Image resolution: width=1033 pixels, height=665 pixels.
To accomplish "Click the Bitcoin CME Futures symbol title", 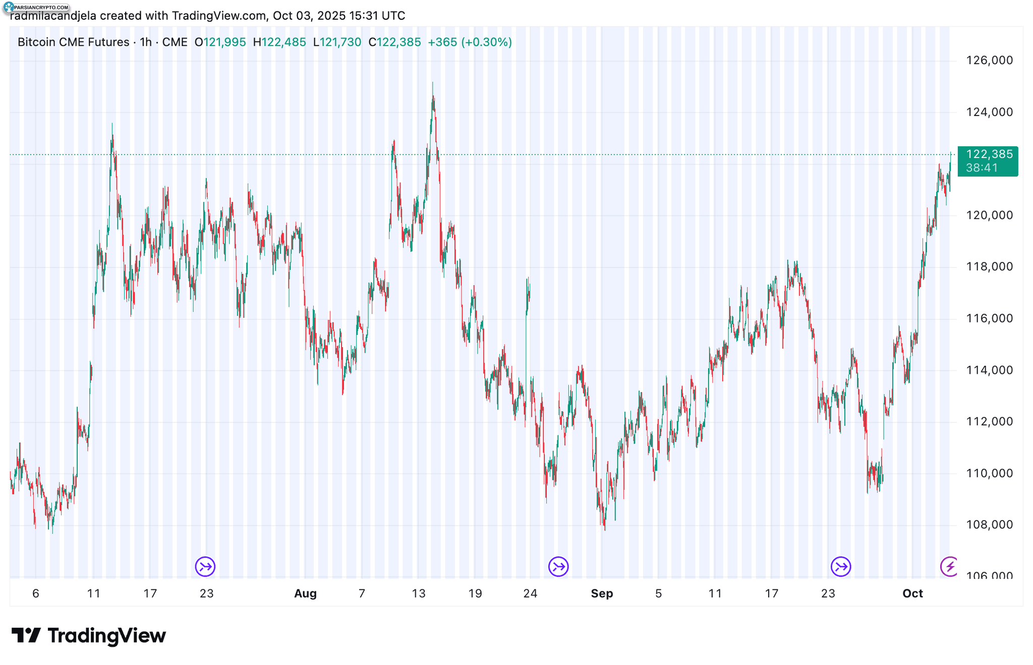I will point(73,42).
